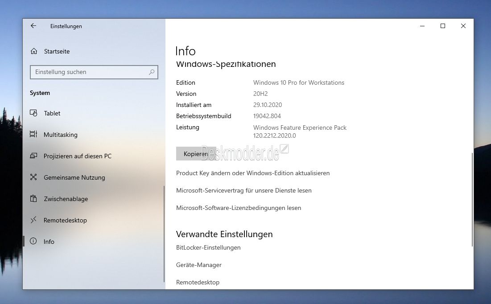Open Microsoft-Servicevertrag link
The height and width of the screenshot is (304, 491).
[243, 190]
